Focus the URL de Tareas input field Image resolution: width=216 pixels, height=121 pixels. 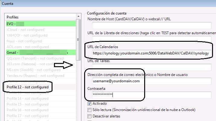tap(152, 67)
